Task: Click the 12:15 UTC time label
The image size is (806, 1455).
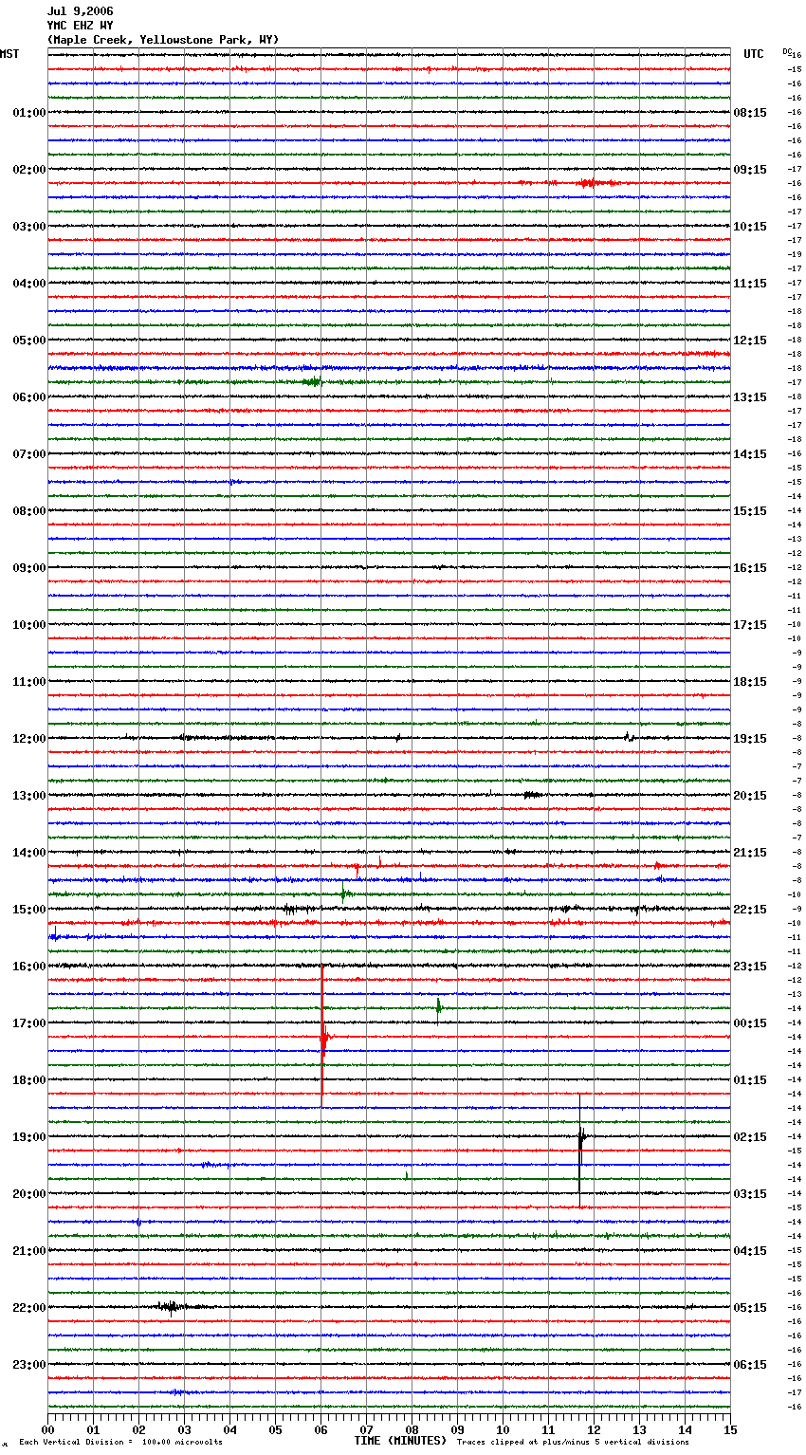Action: (x=750, y=341)
